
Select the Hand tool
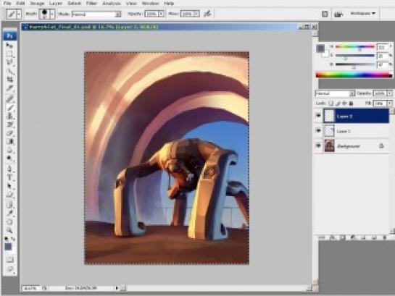tap(9, 221)
